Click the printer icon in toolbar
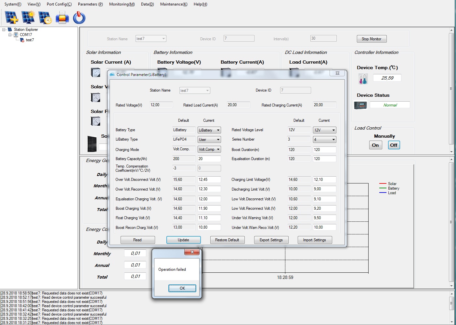 coord(62,18)
